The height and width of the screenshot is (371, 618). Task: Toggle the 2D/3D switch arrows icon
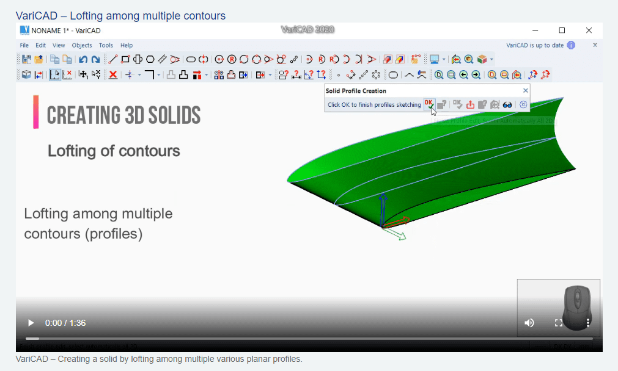click(x=39, y=75)
